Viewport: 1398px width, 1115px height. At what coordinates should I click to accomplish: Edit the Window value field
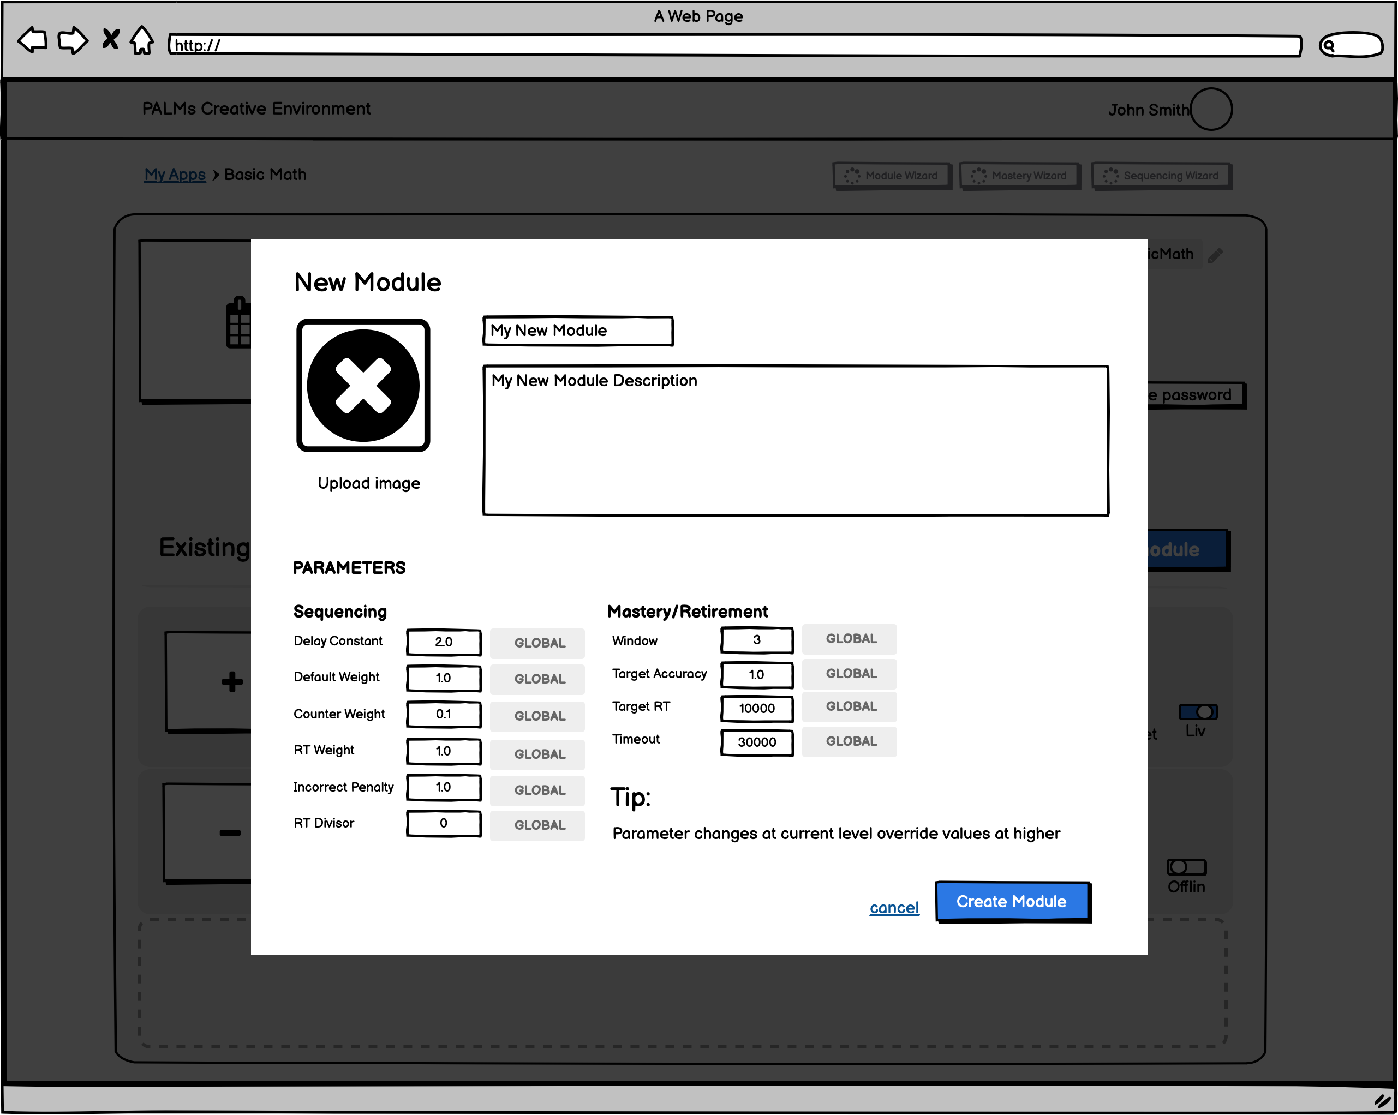tap(757, 640)
